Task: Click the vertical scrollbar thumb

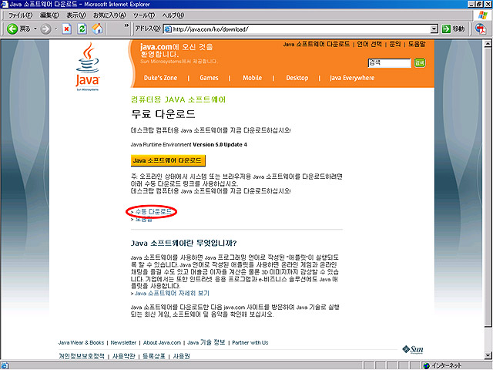Action: tap(488, 187)
